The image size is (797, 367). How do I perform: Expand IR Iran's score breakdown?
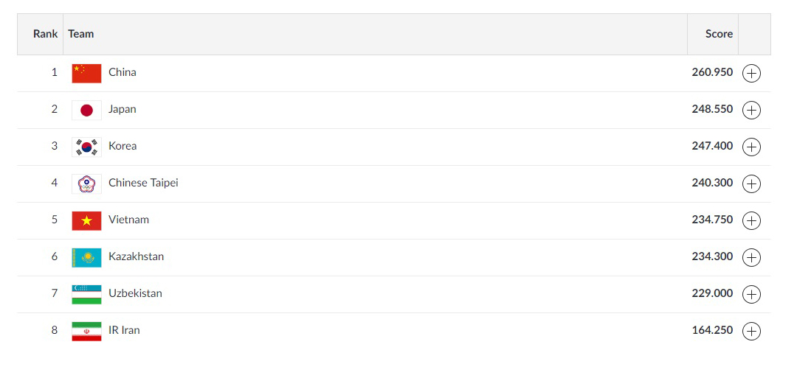click(x=751, y=331)
